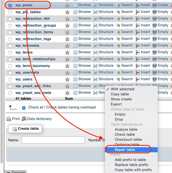This screenshot has height=173, width=172.
Task: Click Empty icon in wp_redirection_items row
Action: pos(154,32)
